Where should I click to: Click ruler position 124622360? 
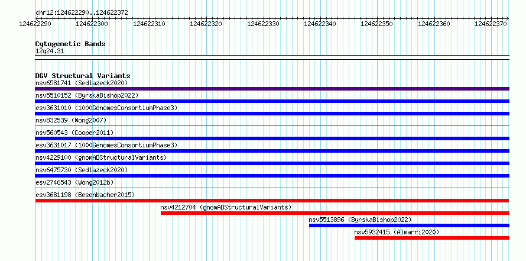click(x=434, y=24)
